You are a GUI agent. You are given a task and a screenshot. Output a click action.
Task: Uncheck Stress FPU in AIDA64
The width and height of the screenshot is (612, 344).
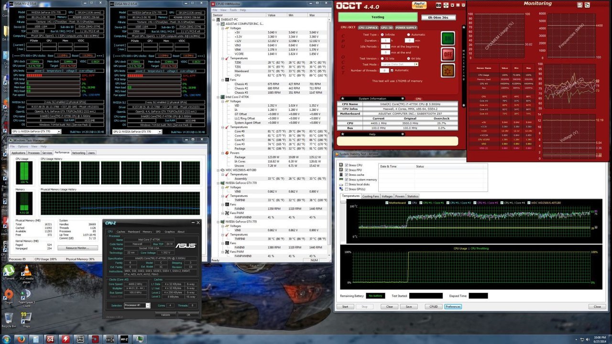click(x=347, y=170)
